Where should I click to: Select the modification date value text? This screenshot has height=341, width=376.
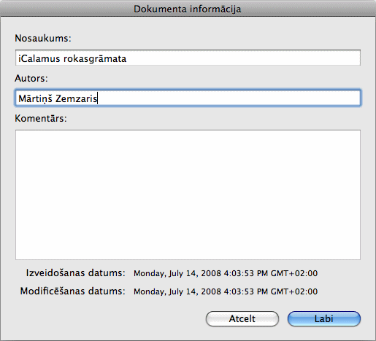226,291
